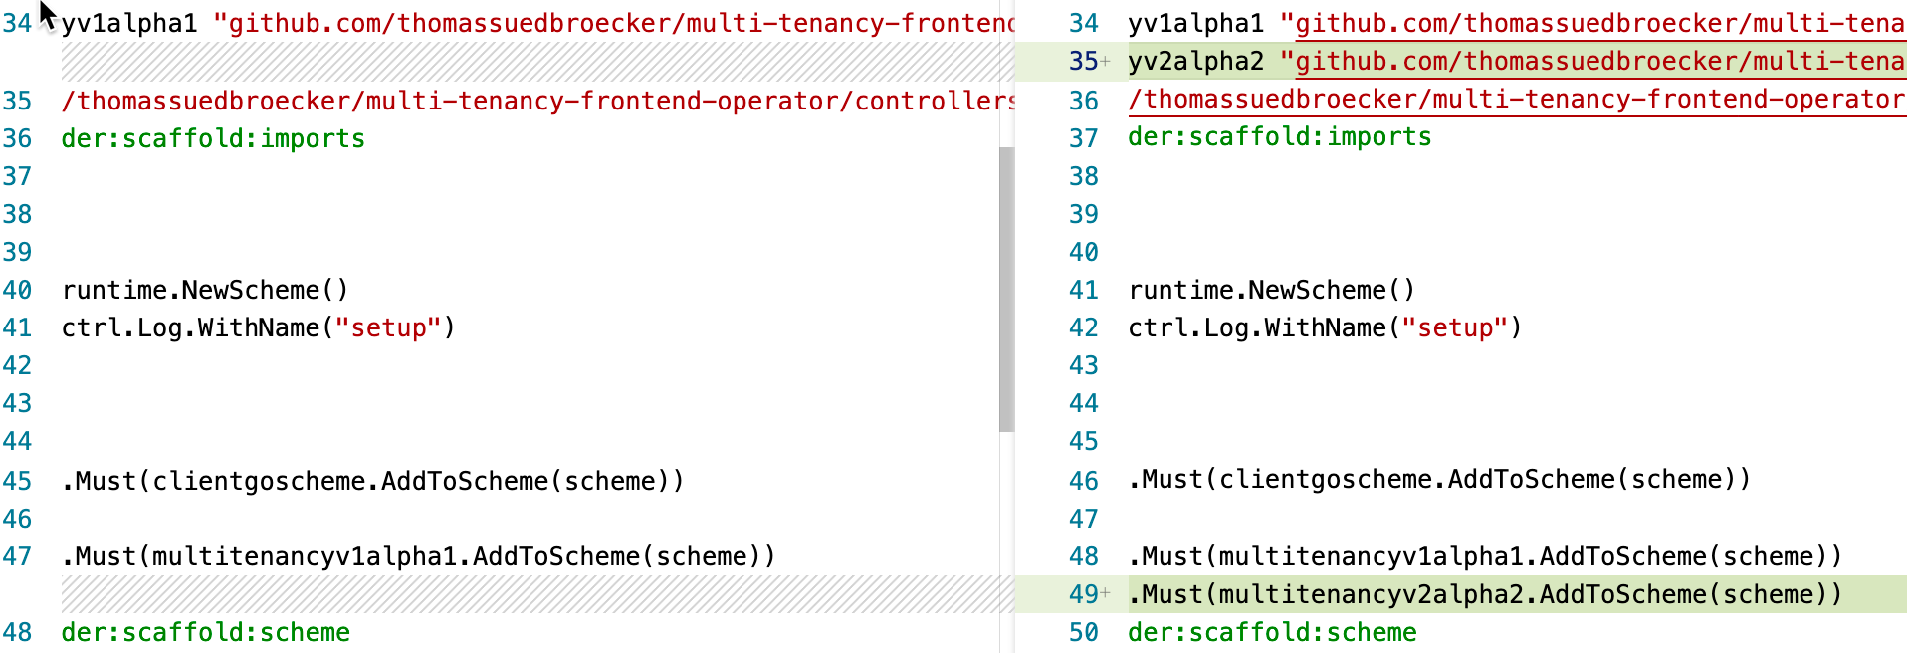Viewport: 1907px width, 653px height.
Task: Click multitenancyv1alpha1.AddToScheme on right line 48
Action: (1485, 556)
